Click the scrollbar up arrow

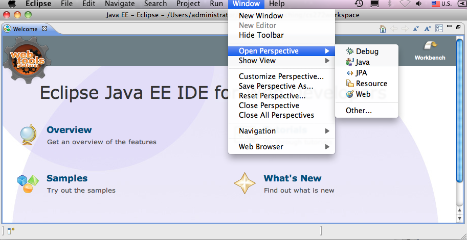[460, 210]
